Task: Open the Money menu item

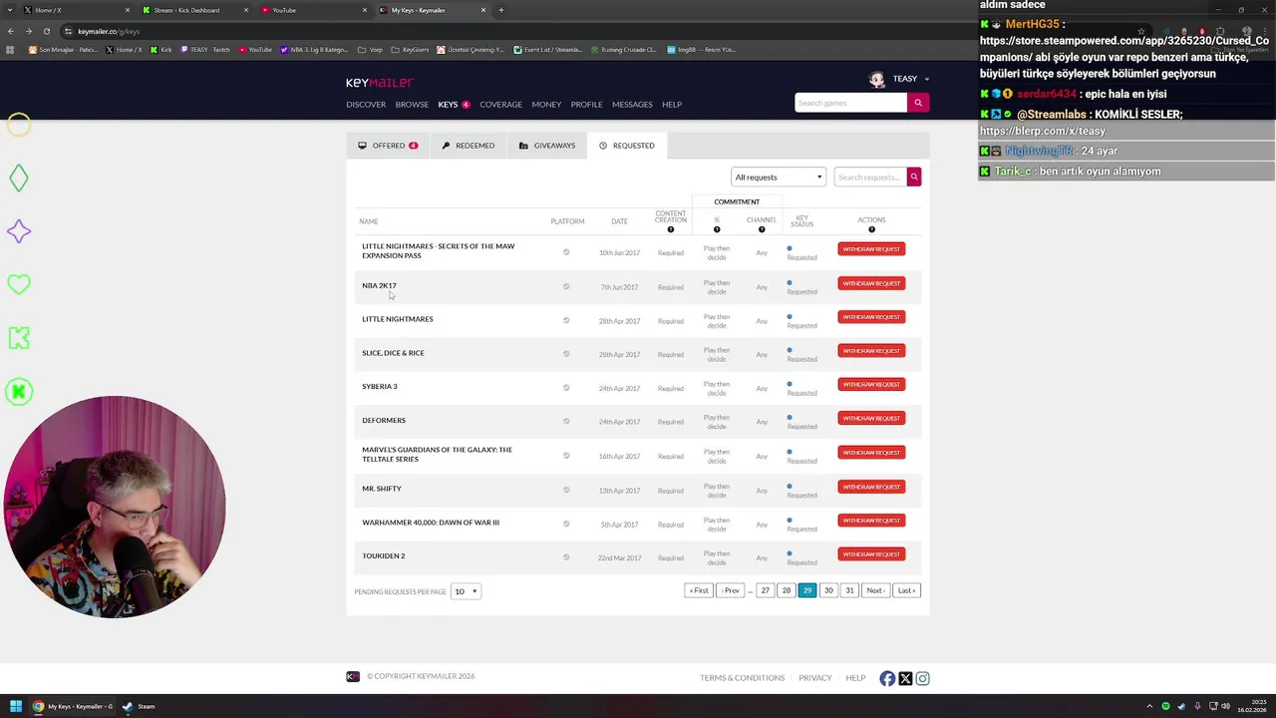Action: (x=546, y=105)
